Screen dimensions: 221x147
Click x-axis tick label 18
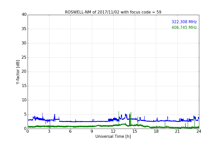click(156, 131)
